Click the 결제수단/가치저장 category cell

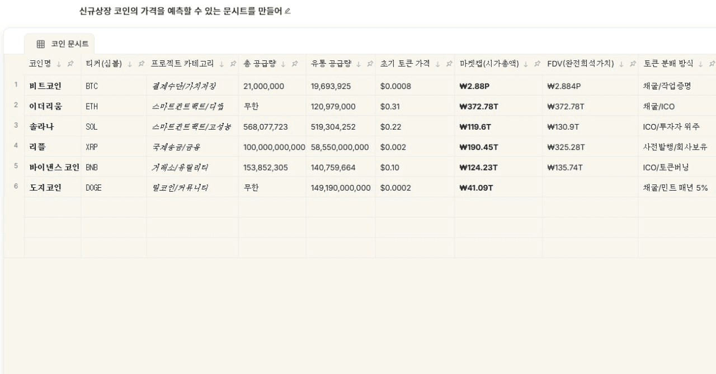(x=192, y=86)
